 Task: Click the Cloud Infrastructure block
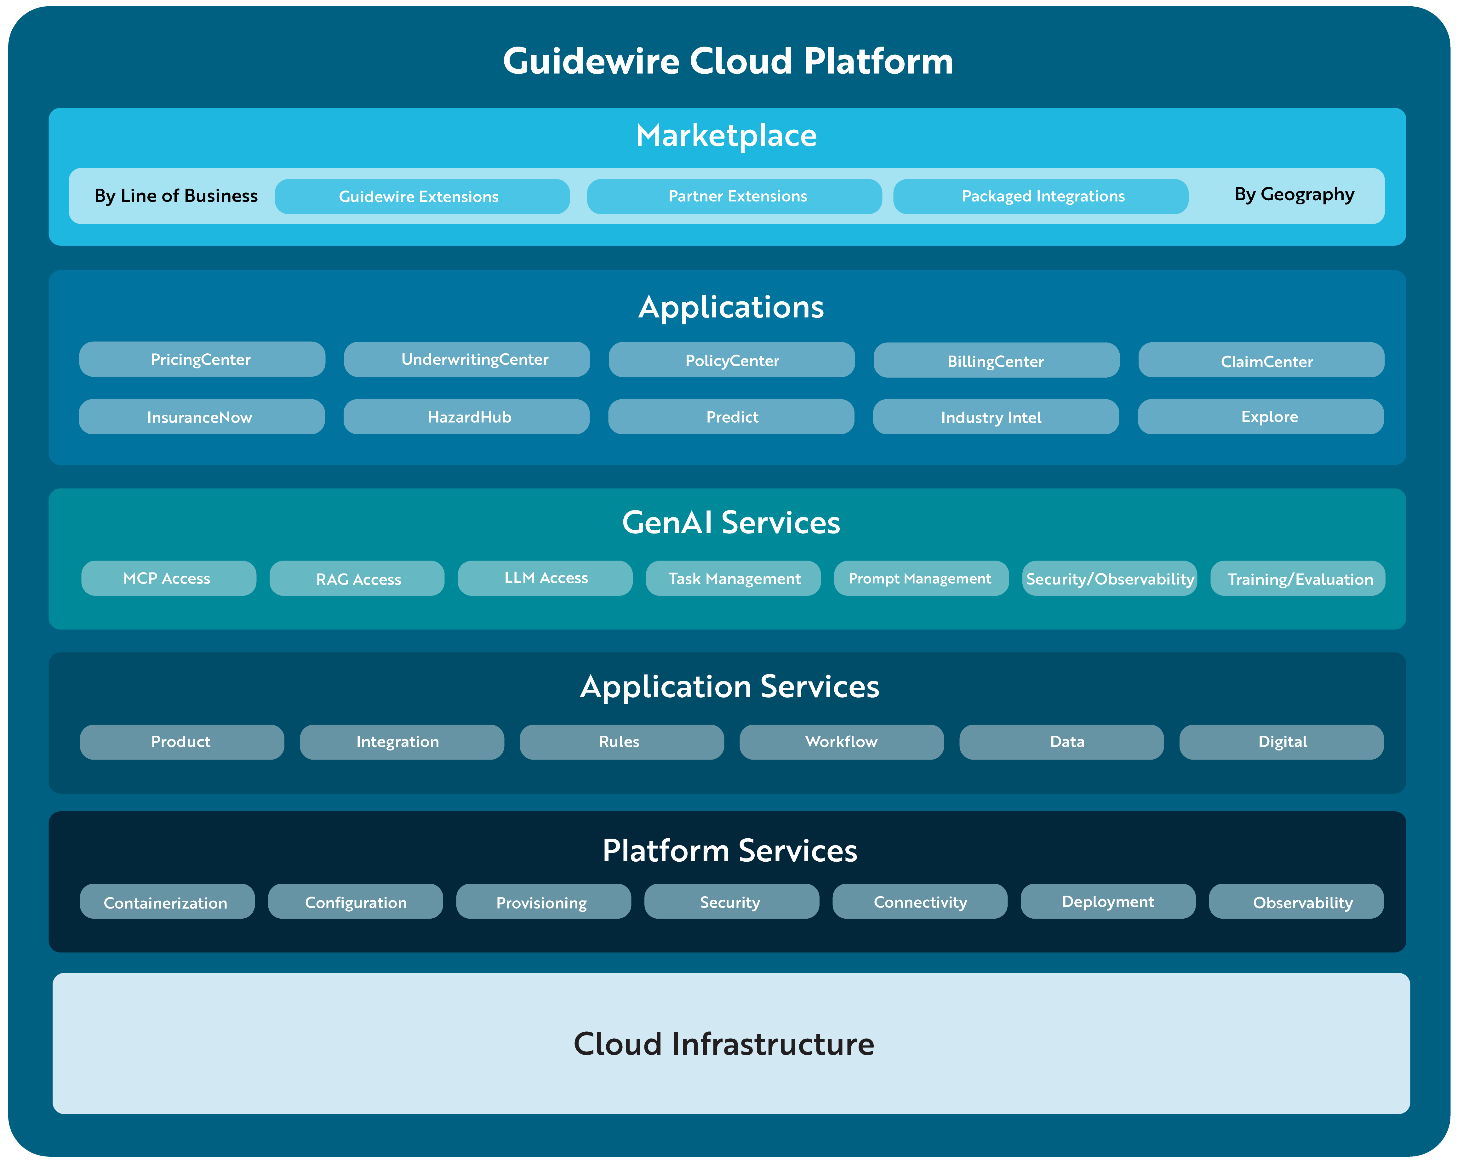(x=731, y=1043)
